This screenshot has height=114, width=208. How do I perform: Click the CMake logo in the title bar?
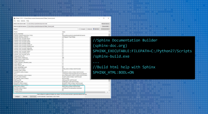point(14,18)
